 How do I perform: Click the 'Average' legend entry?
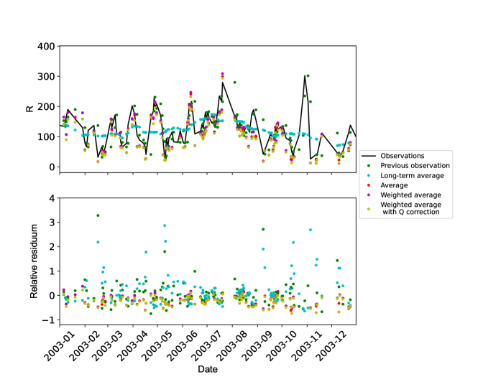(394, 185)
